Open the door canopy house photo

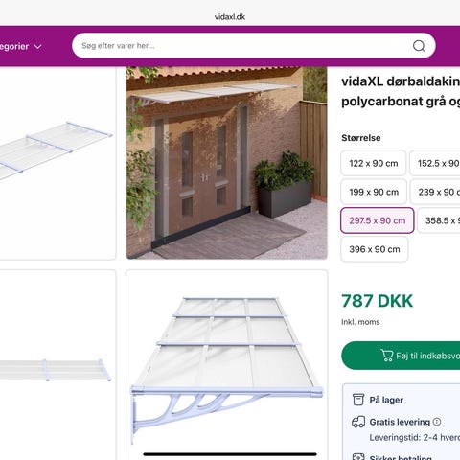(x=227, y=163)
